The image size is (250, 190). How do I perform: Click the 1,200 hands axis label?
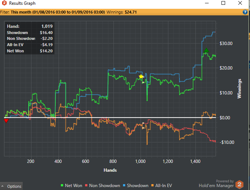coord(168,161)
